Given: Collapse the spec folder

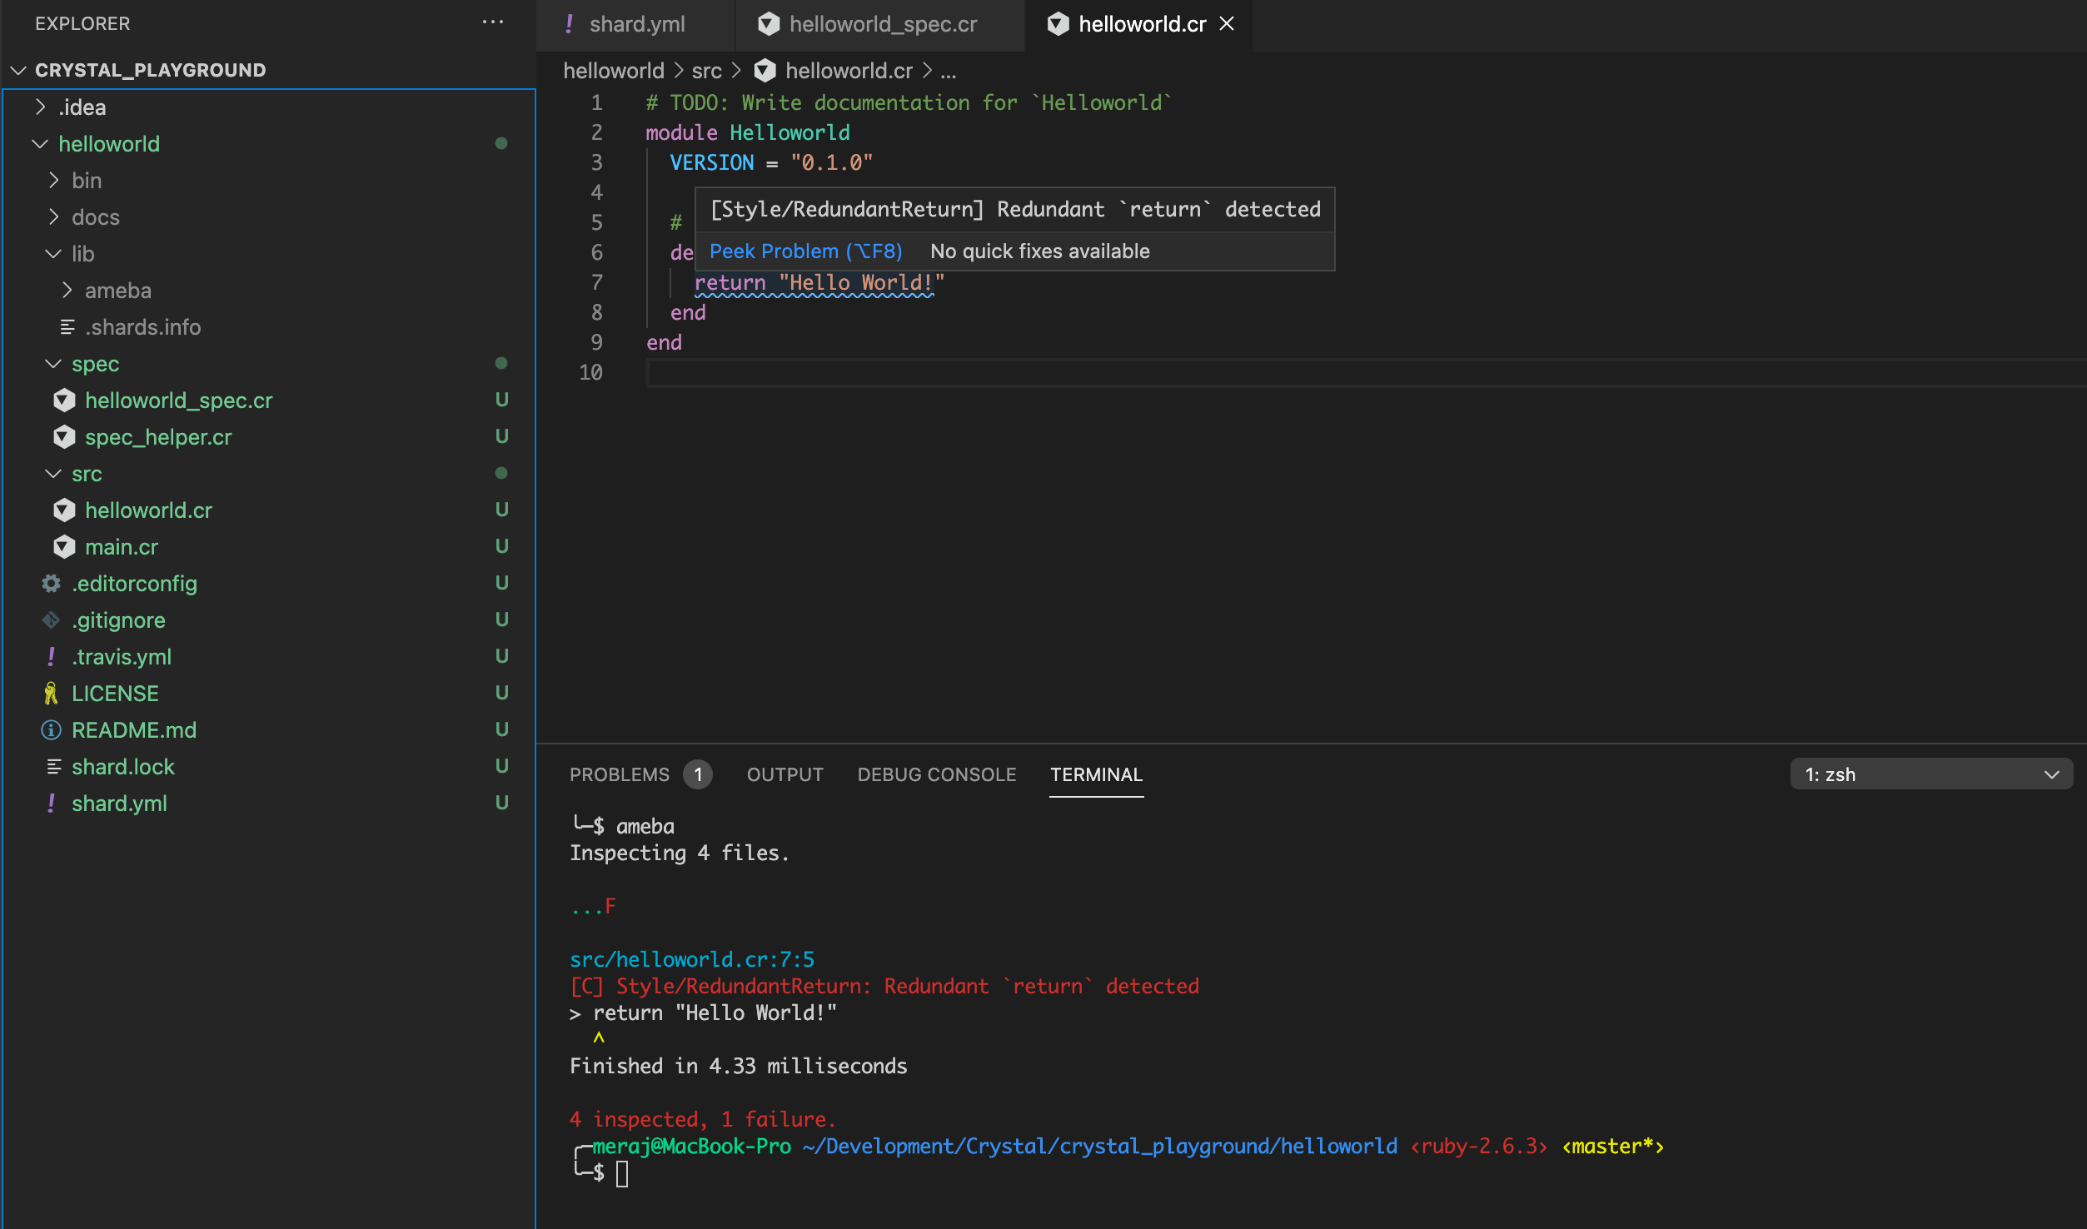Looking at the screenshot, I should pos(53,364).
